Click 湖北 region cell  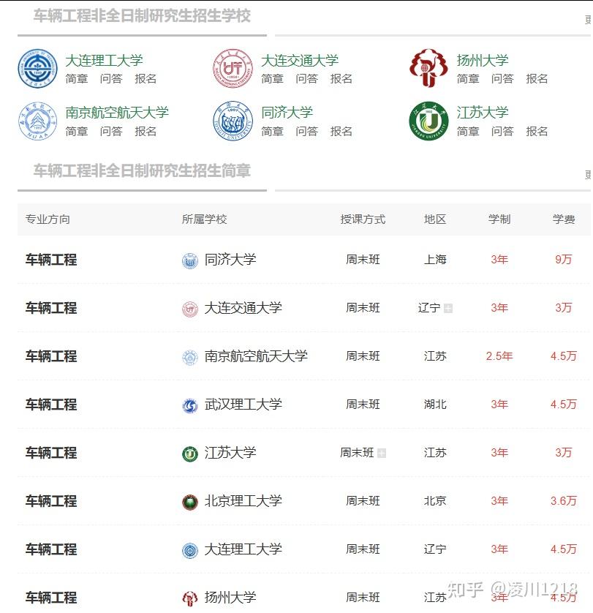pyautogui.click(x=435, y=405)
